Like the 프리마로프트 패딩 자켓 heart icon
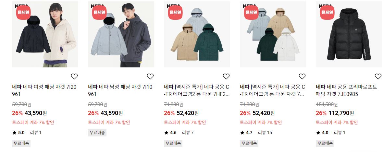The height and width of the screenshot is (152, 384). tap(378, 76)
